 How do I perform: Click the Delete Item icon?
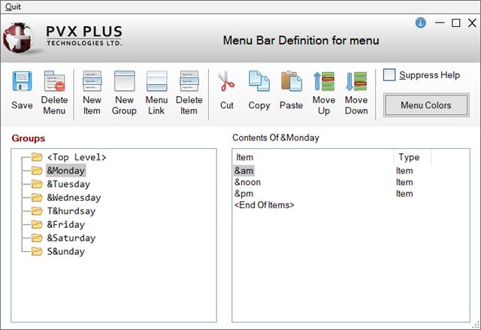[189, 82]
